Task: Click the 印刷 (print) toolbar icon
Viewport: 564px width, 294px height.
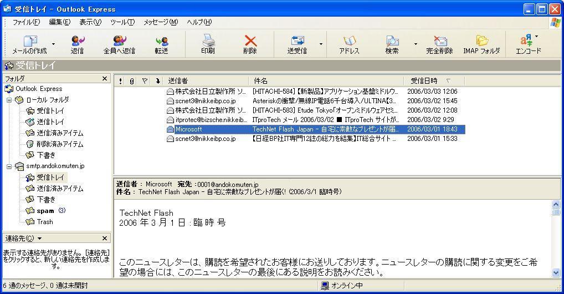Action: click(208, 40)
